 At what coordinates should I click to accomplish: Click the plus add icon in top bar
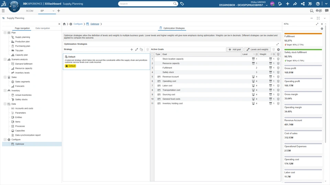click(287, 3)
